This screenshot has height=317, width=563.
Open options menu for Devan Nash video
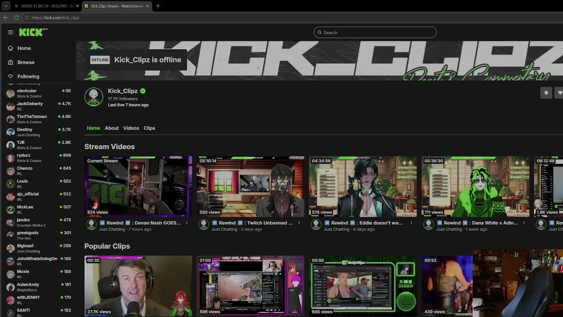click(186, 223)
